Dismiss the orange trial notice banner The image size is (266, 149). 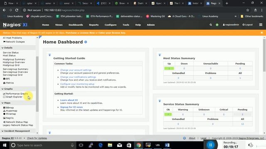pos(261,33)
